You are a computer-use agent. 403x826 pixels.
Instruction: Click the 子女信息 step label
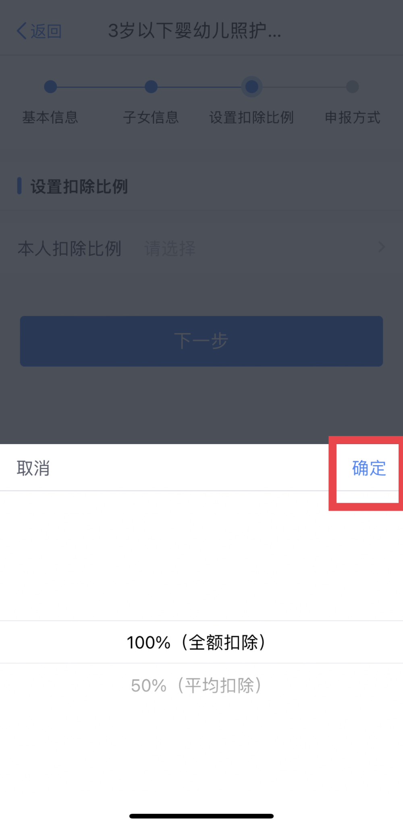point(151,117)
